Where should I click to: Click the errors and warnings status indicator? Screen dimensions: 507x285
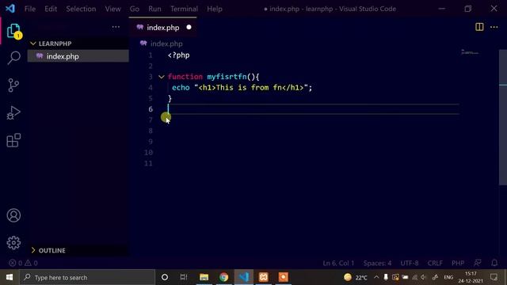(x=23, y=263)
